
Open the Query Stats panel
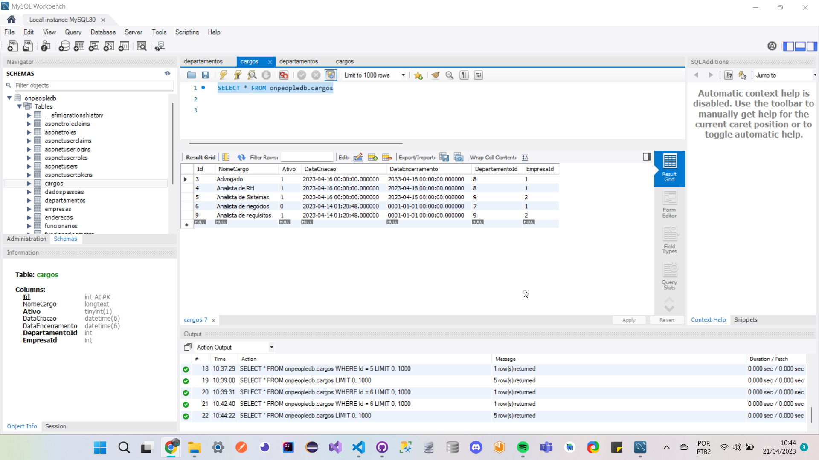click(669, 276)
